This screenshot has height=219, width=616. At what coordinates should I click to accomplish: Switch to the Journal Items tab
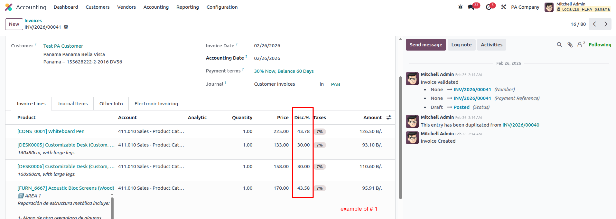72,104
